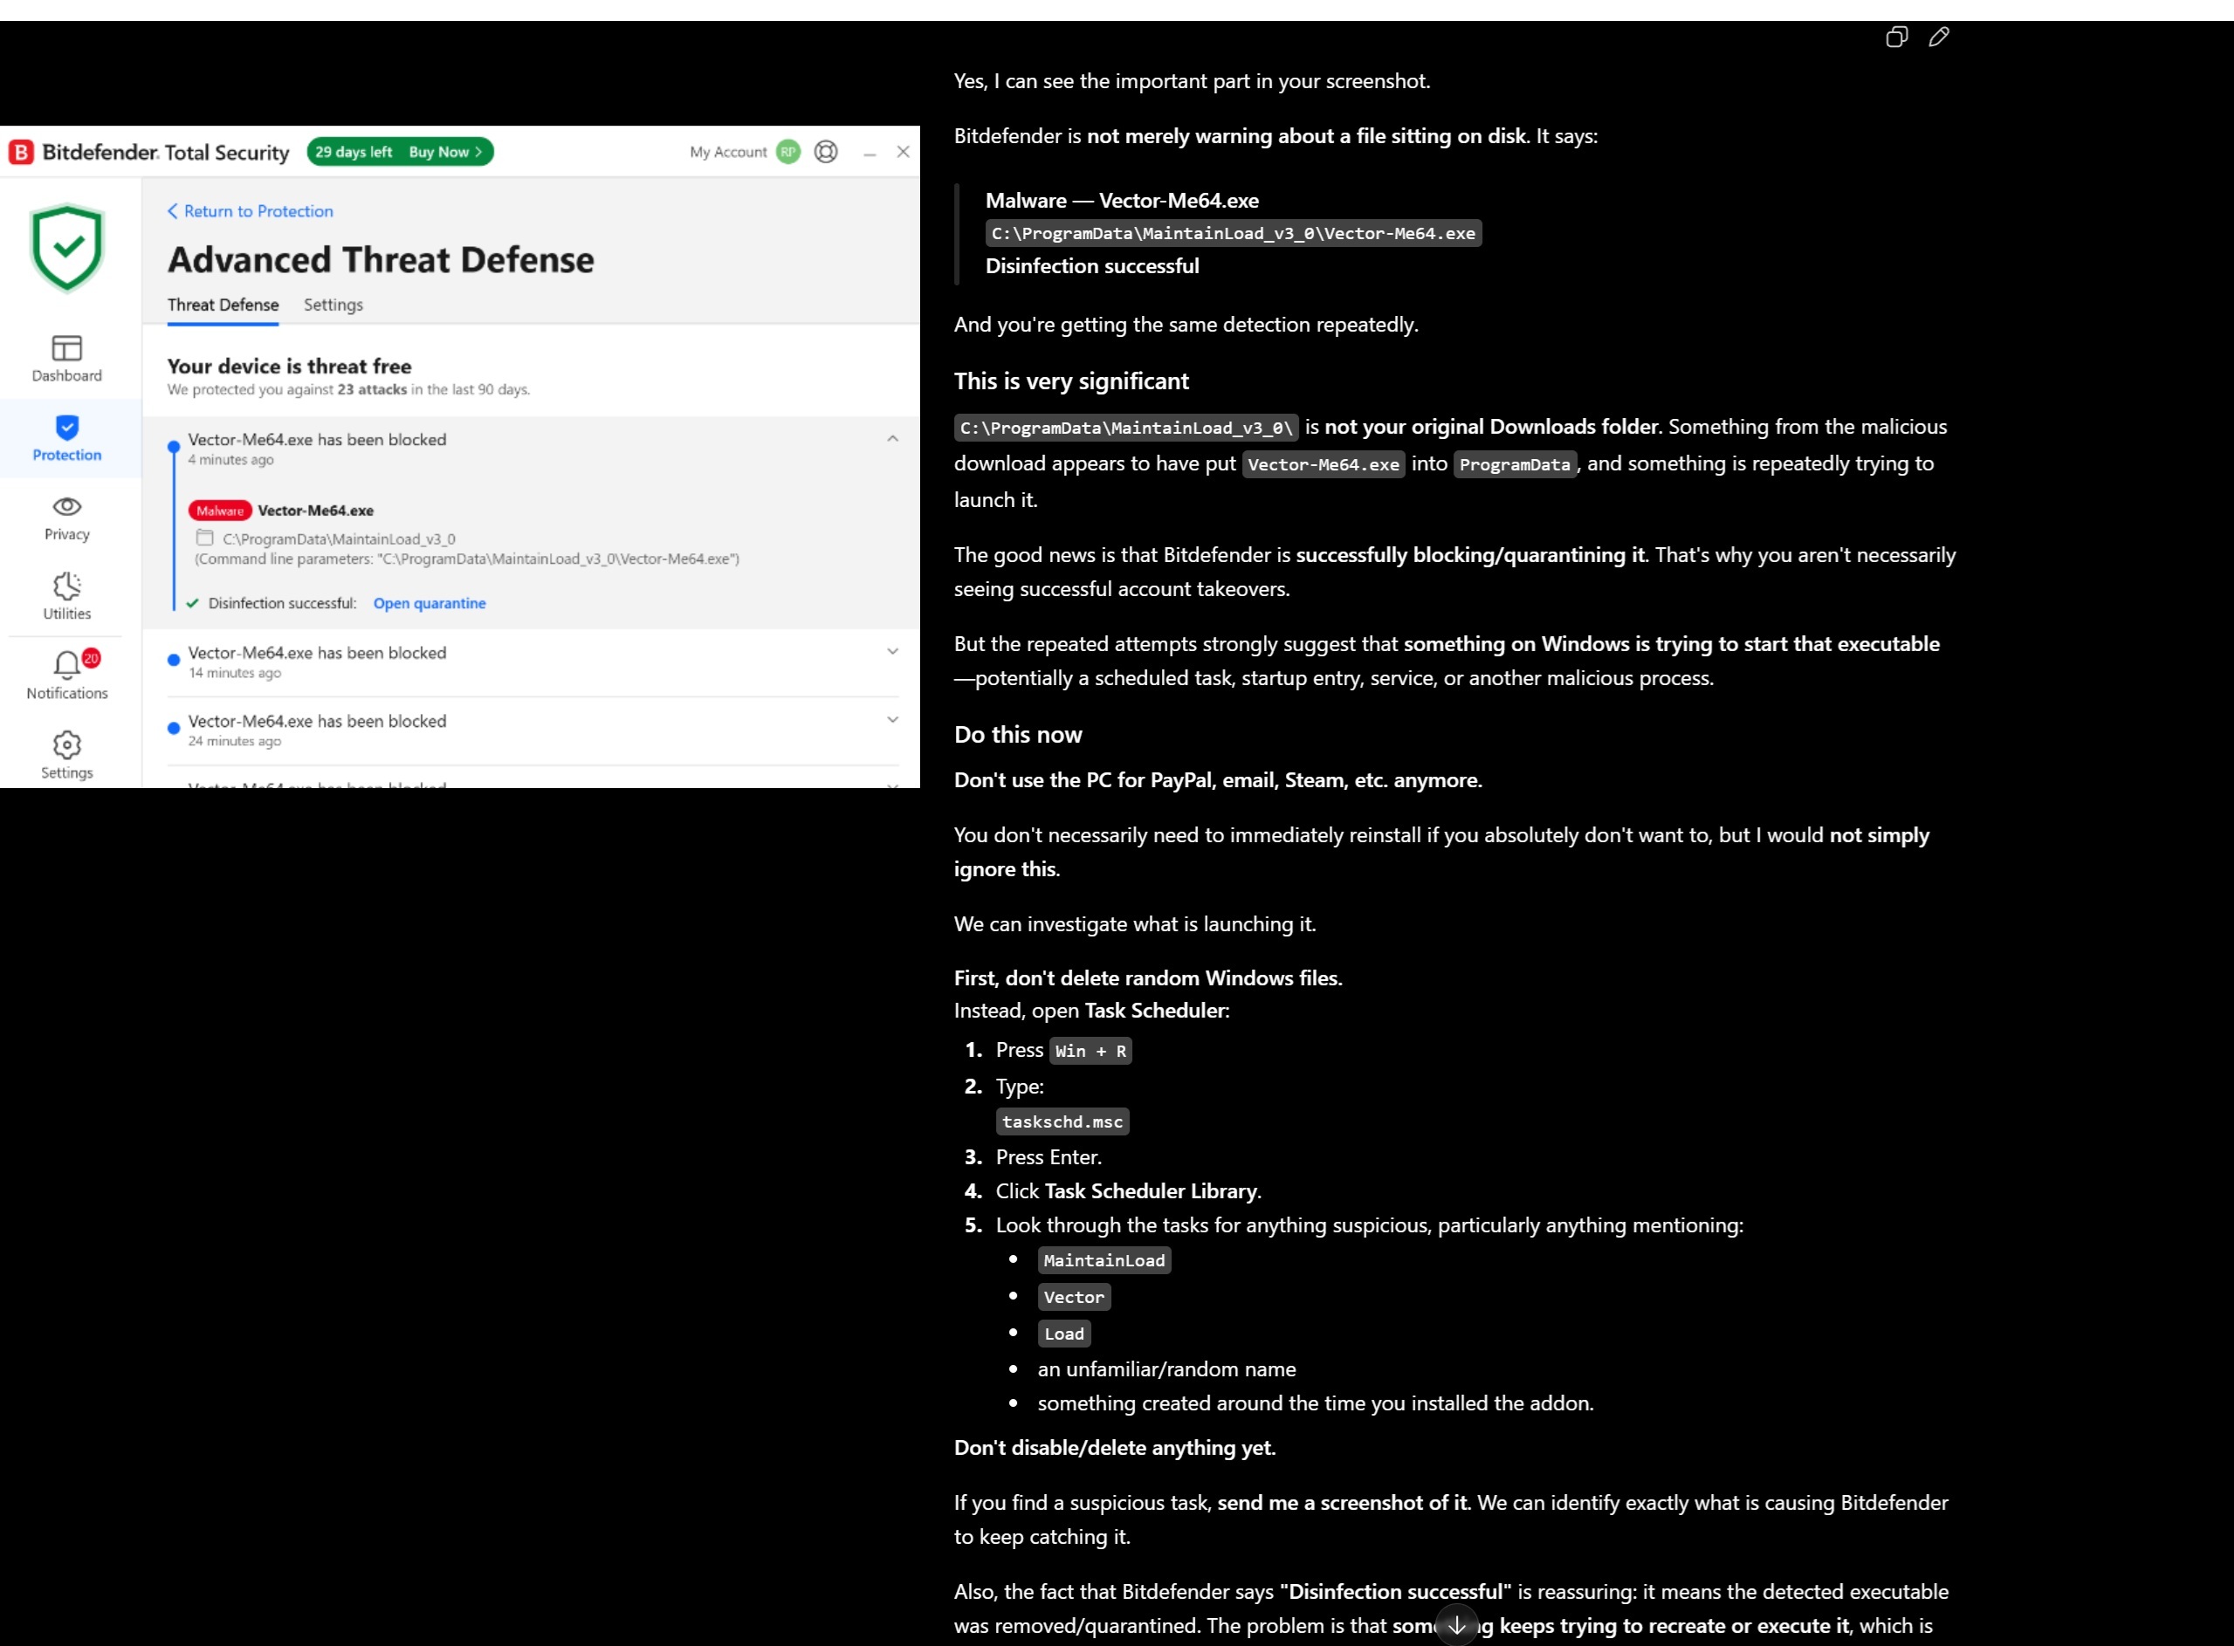Screen dimensions: 2234x1646
Task: Collapse the first Vector-Me64.exe blocked entry
Action: coord(893,438)
